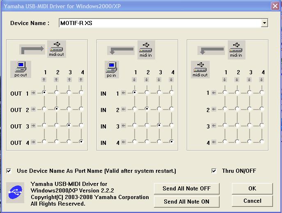This screenshot has width=282, height=213.
Task: Open the Device Name dropdown arrow
Action: tap(264, 23)
